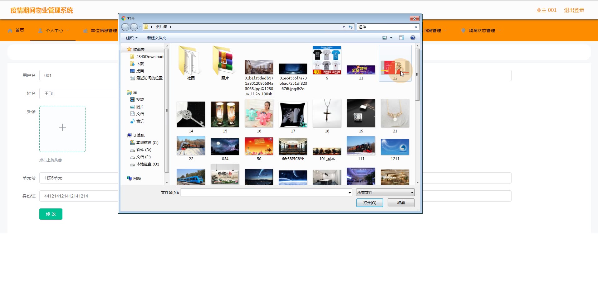598x291 pixels.
Task: Select 最近访问的位置 in sidebar
Action: coord(146,78)
